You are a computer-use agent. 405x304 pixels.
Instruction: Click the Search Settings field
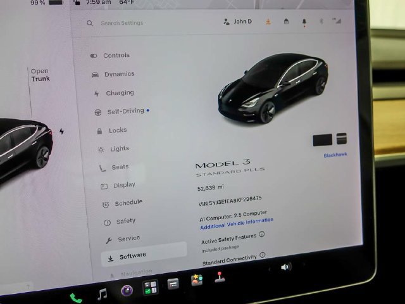coord(122,23)
